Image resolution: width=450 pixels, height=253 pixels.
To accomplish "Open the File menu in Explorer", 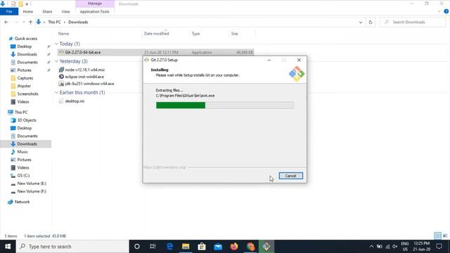I will [x=9, y=11].
